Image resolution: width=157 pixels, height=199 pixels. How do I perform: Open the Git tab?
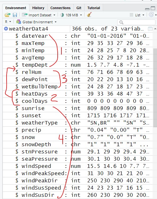pos(79,8)
